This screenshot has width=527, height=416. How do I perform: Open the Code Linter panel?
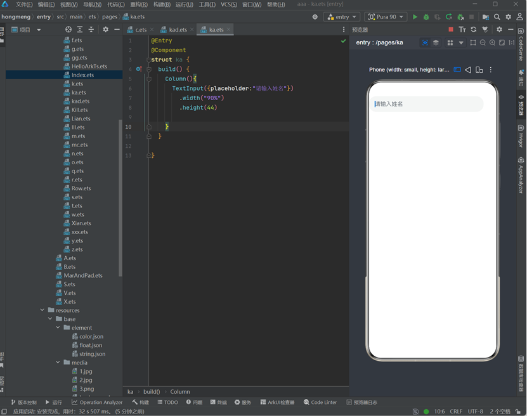(x=320, y=402)
